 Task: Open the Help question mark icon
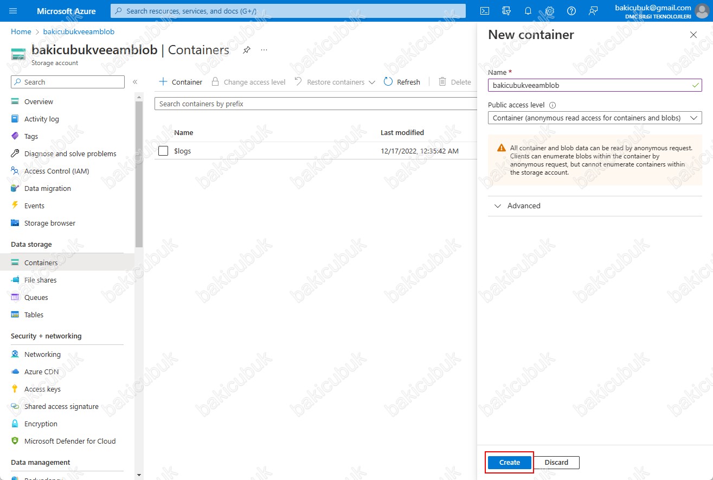pyautogui.click(x=571, y=11)
